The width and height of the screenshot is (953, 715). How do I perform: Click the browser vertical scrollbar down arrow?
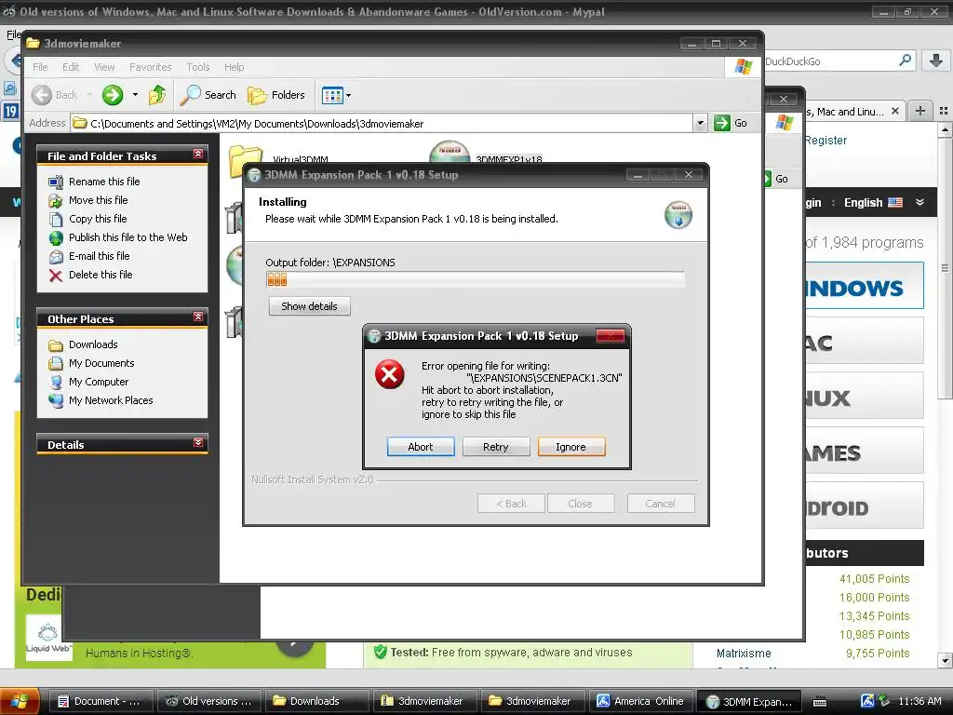tap(945, 660)
